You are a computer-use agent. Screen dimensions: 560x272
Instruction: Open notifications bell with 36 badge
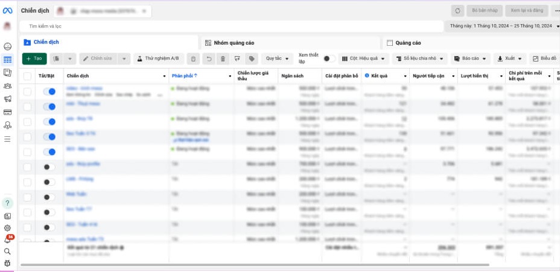click(7, 239)
